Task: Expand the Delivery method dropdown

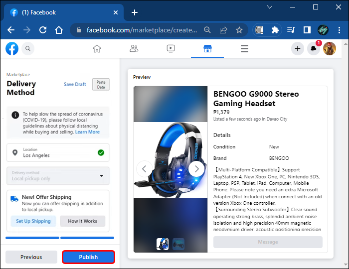Action: pyautogui.click(x=58, y=176)
